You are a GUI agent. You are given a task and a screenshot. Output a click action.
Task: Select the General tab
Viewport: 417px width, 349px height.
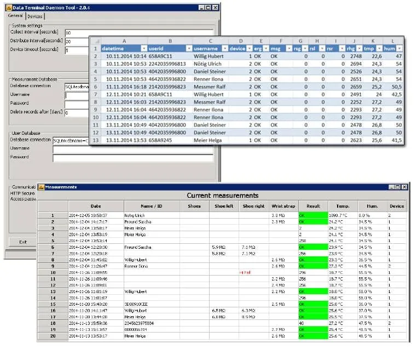(x=15, y=16)
